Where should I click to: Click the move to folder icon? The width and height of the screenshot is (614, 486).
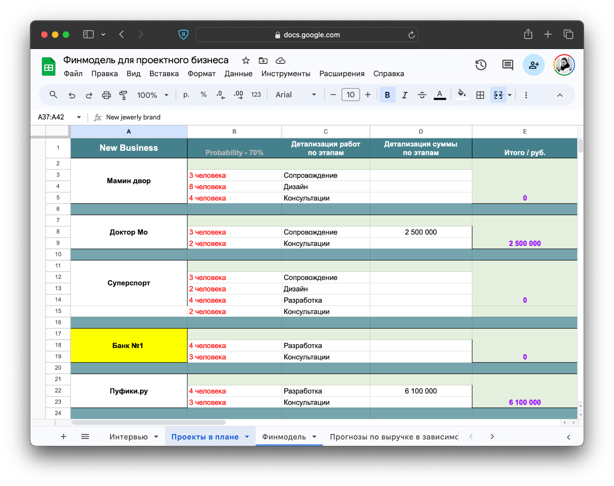[263, 61]
